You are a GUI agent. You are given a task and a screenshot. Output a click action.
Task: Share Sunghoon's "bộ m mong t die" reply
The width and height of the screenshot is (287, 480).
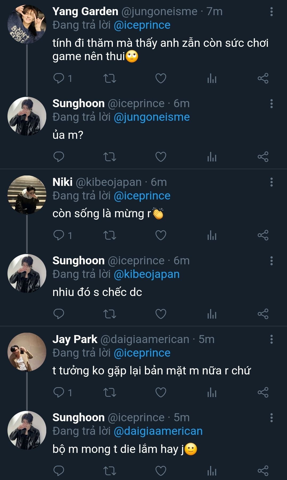tap(263, 471)
